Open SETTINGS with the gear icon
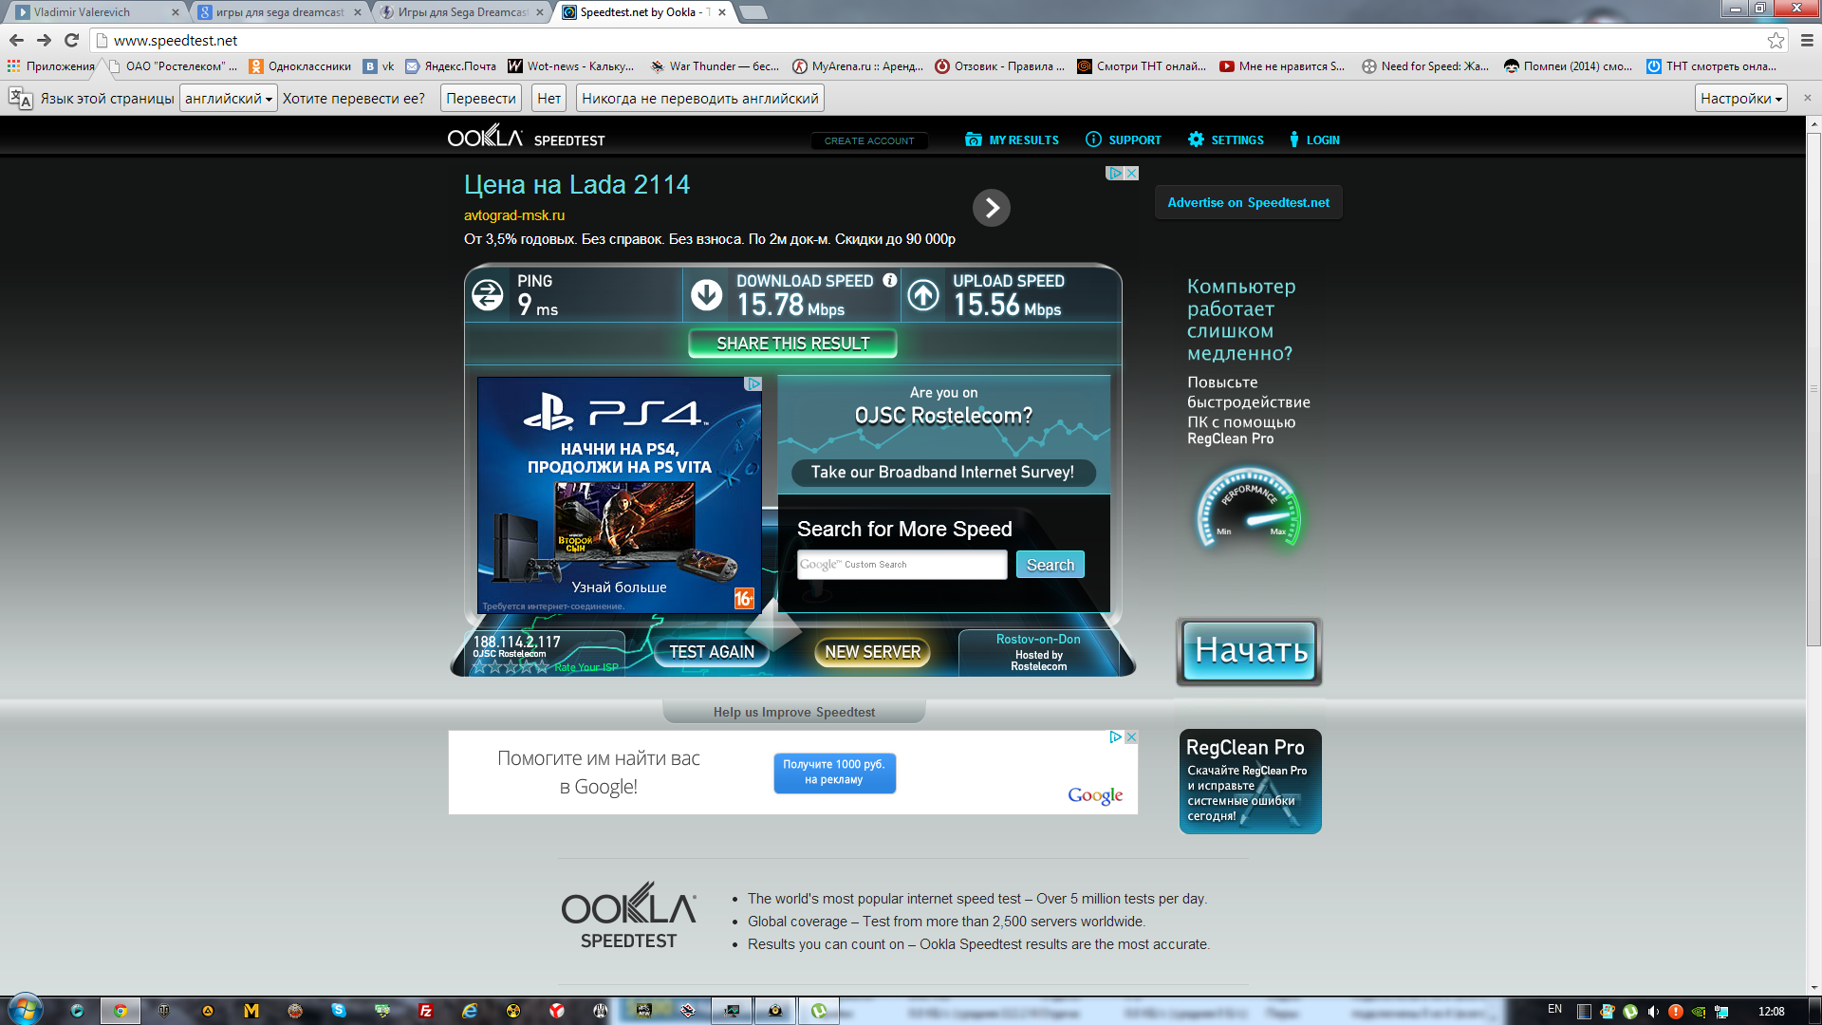The width and height of the screenshot is (1822, 1025). tap(1225, 140)
